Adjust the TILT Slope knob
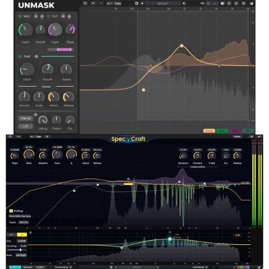Viewport: 269px width, 269px height. pyautogui.click(x=70, y=30)
